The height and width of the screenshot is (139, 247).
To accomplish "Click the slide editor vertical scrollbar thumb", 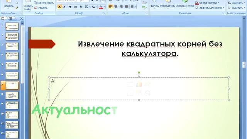I will (x=244, y=64).
